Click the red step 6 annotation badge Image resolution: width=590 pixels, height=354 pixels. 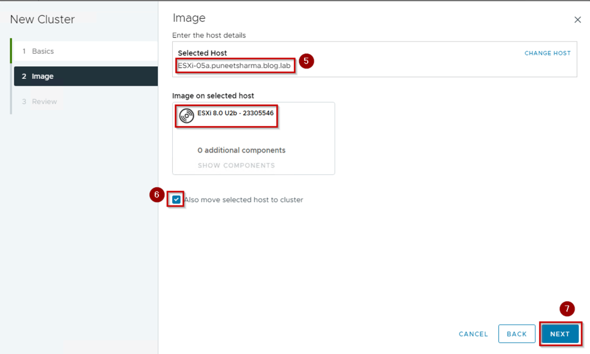pyautogui.click(x=157, y=195)
